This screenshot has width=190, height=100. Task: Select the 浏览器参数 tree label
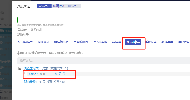pos(32,68)
